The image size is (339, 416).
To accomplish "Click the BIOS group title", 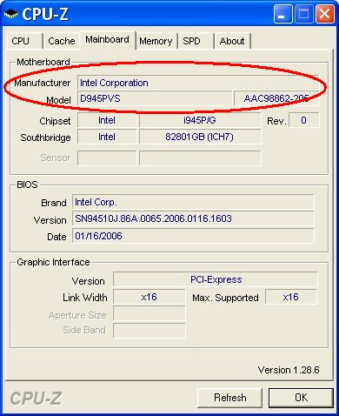I will (27, 185).
